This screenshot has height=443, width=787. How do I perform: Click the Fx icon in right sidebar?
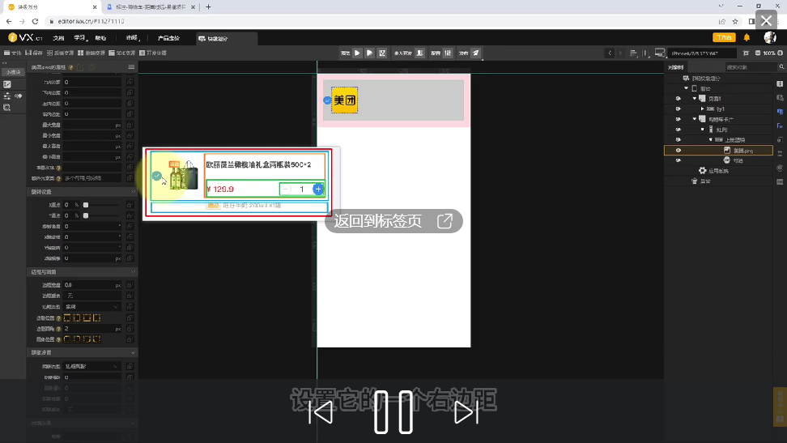[780, 126]
